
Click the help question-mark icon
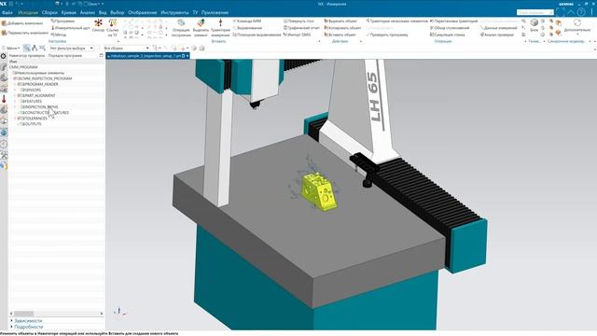[x=581, y=12]
